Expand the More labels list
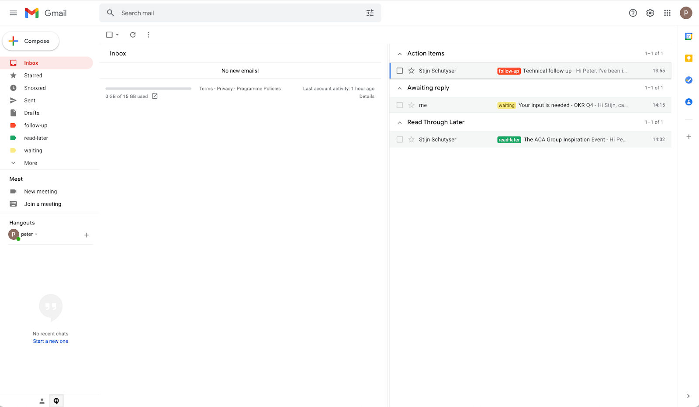This screenshot has width=699, height=407. [x=31, y=163]
